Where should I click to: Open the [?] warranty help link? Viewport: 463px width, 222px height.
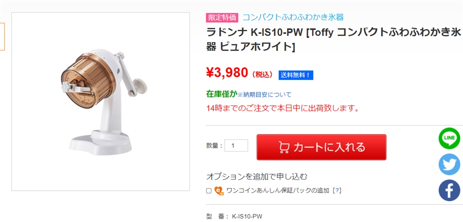coord(337,191)
